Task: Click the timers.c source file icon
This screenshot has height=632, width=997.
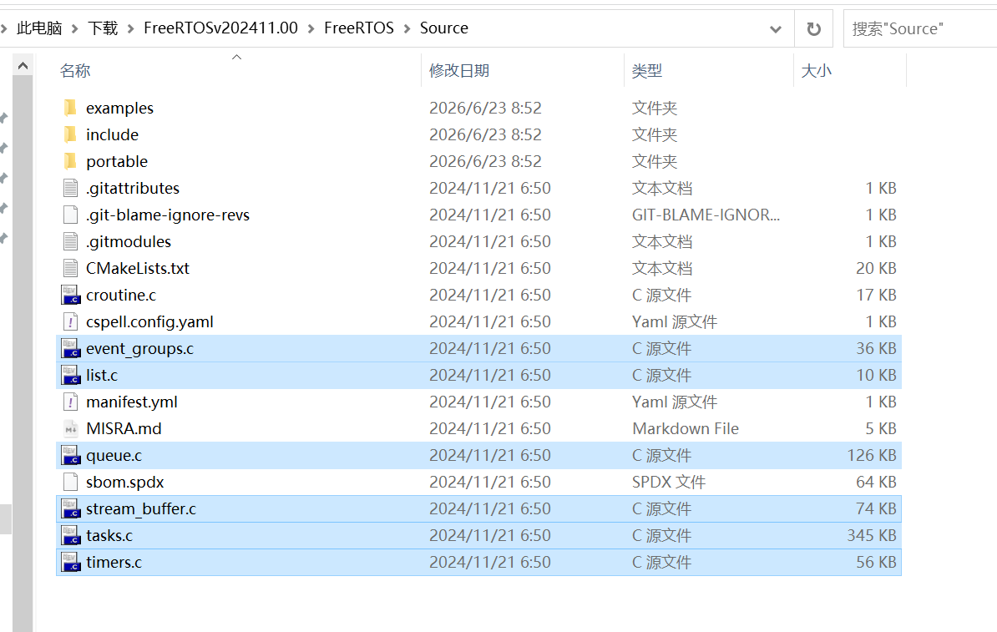Action: pyautogui.click(x=71, y=562)
